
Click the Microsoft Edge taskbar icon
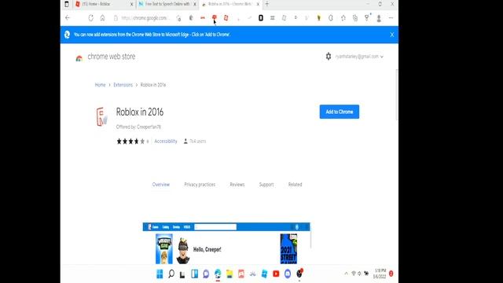(218, 274)
